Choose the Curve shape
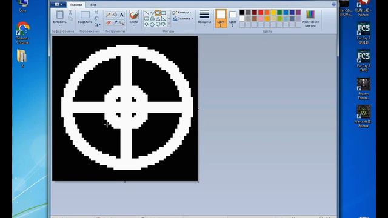The image size is (388, 218). [x=152, y=13]
